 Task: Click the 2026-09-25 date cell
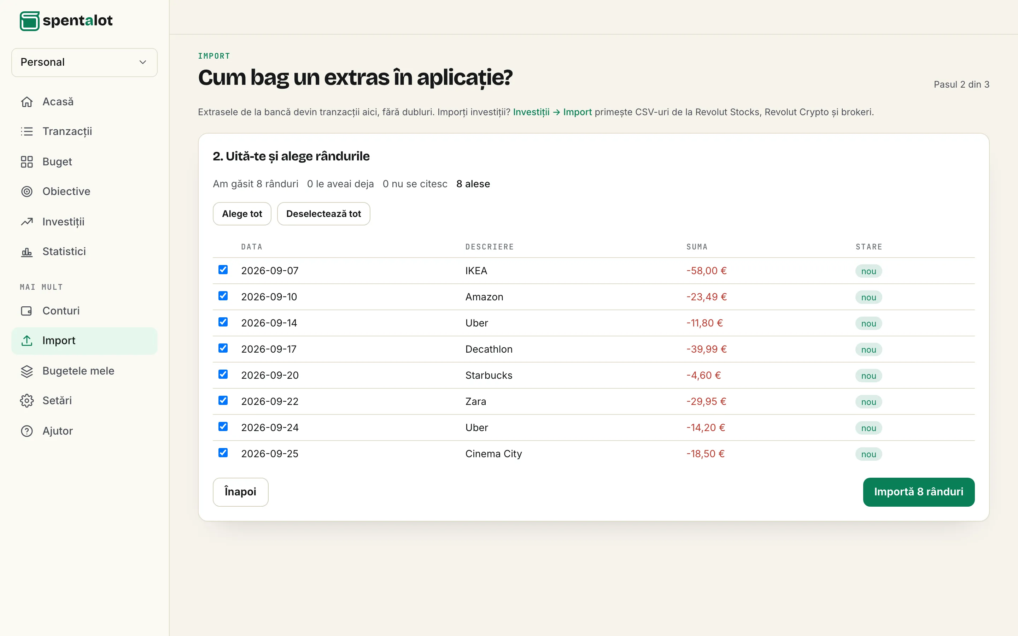pos(270,453)
